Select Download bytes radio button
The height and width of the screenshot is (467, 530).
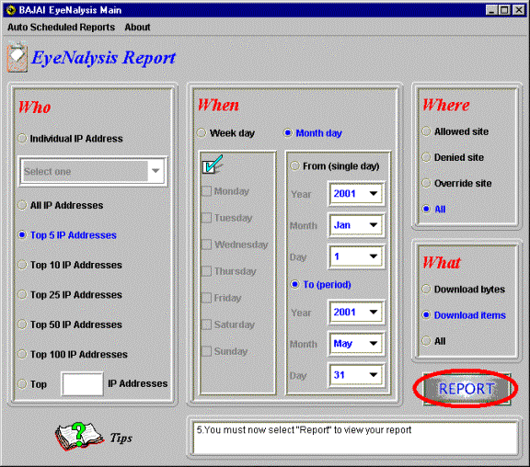426,289
